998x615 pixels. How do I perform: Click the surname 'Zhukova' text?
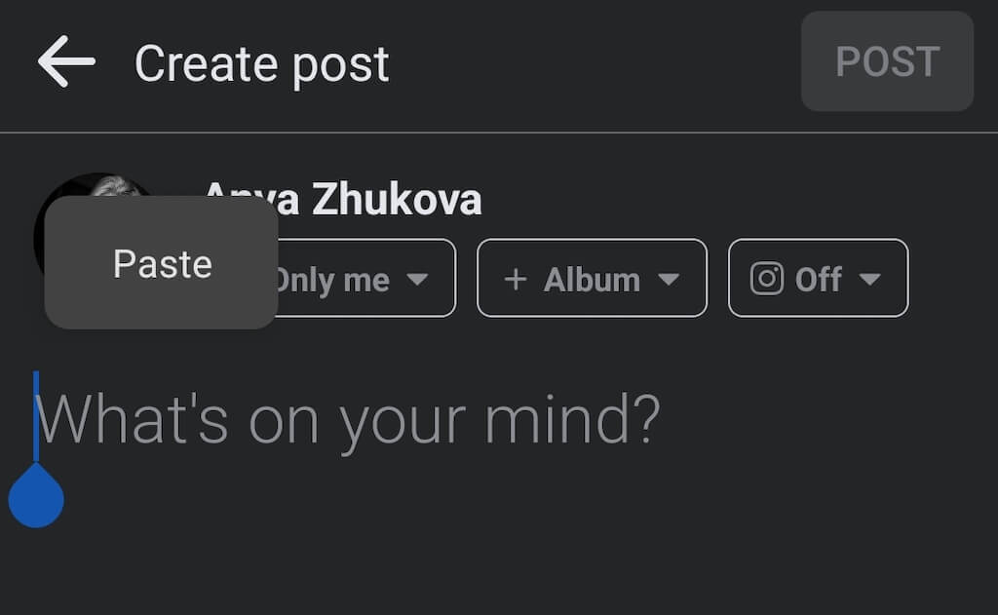click(397, 200)
